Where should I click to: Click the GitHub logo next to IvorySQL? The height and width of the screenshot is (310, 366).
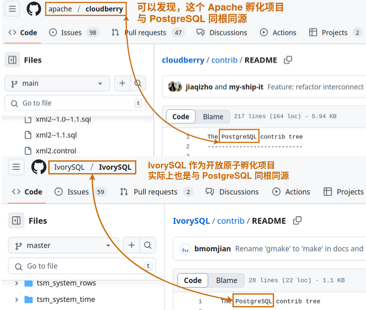coord(39,167)
